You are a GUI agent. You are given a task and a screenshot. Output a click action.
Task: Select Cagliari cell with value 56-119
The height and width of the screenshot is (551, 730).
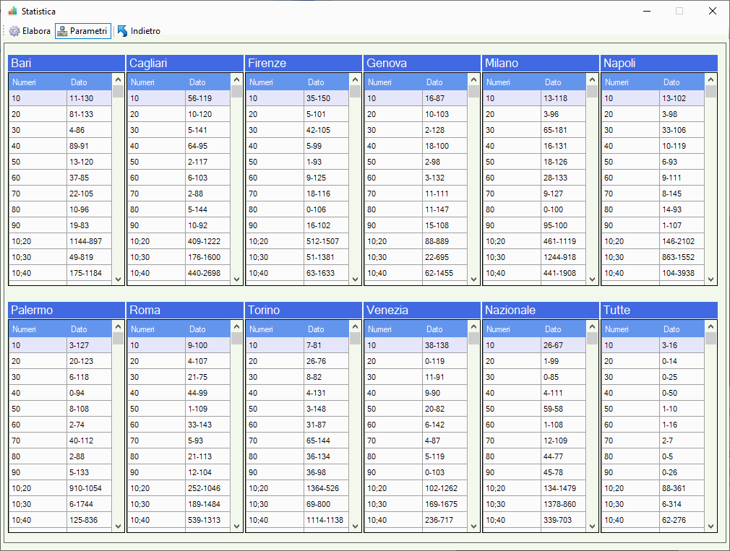coord(208,98)
